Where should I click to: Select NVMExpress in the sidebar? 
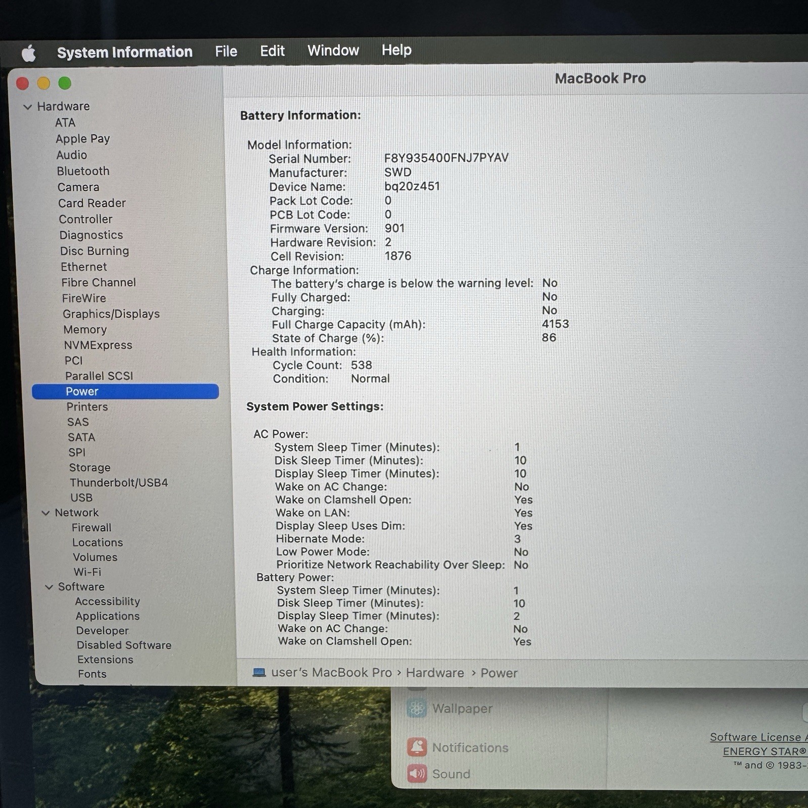pos(98,345)
